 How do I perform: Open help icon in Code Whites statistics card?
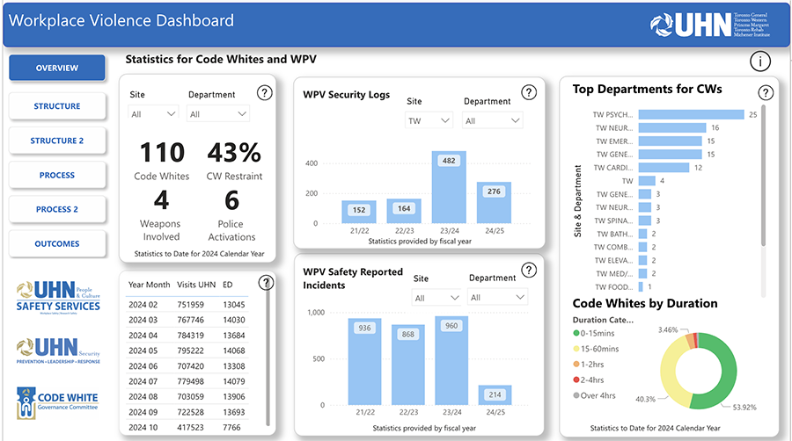264,93
